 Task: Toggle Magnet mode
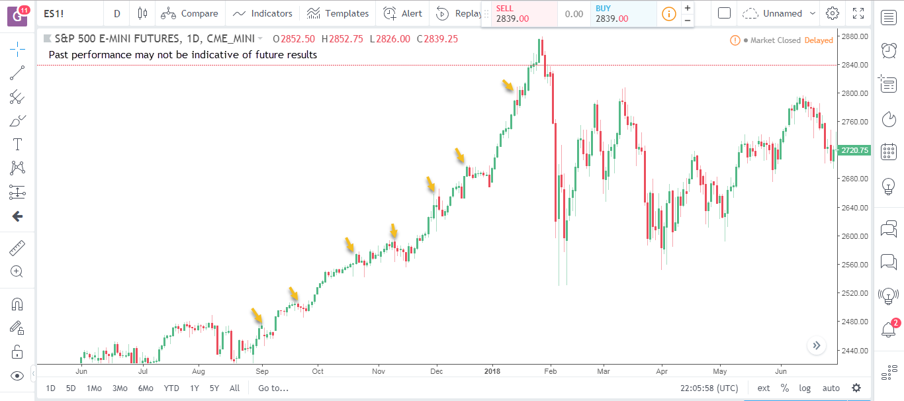(x=17, y=304)
